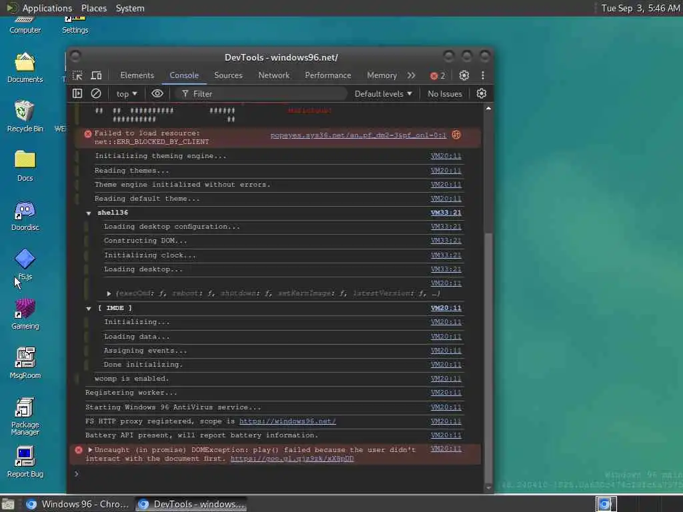
Task: Open DevTools settings gear in tab bar
Action: 464,75
